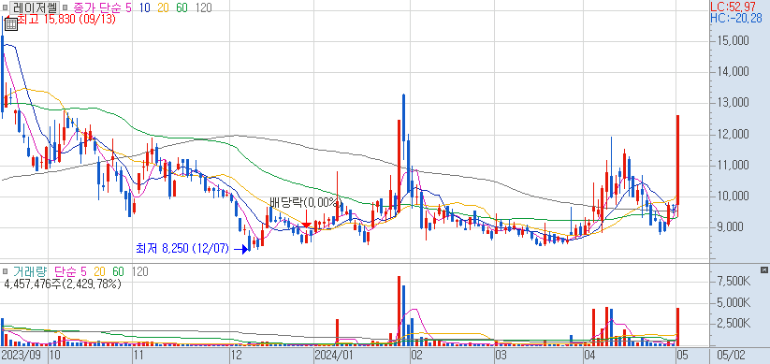Viewport: 770px width, 364px height.
Task: Click the 05/02 current date label
Action: [731, 355]
